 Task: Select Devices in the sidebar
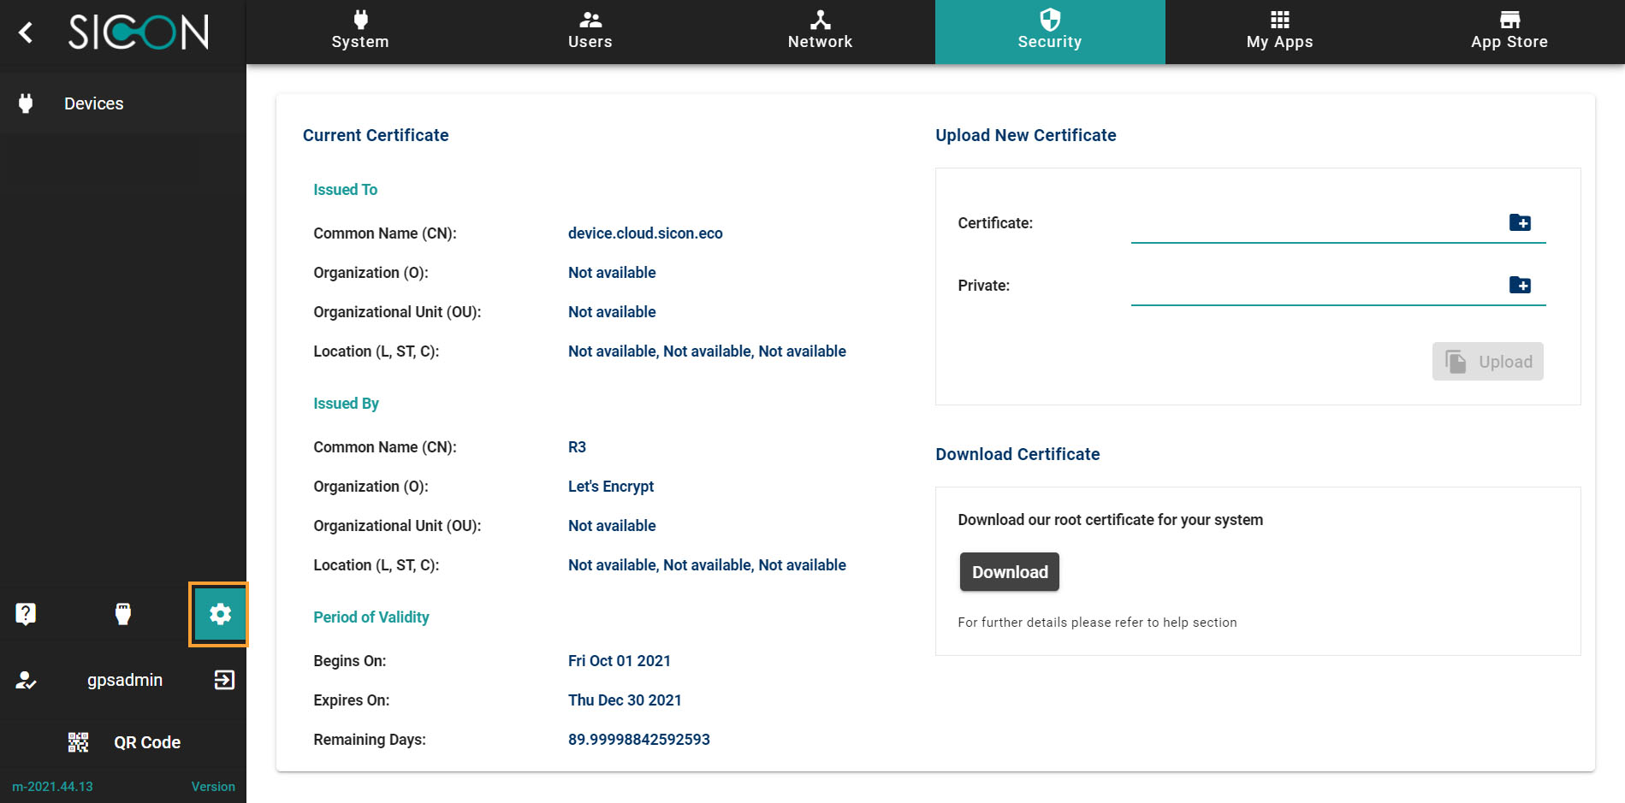coord(94,103)
